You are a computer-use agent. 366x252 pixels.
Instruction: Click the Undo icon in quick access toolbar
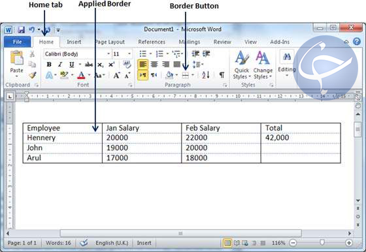pos(31,29)
